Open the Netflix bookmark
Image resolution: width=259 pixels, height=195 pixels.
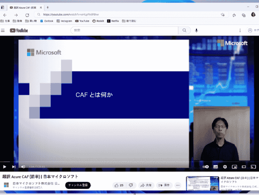pyautogui.click(x=113, y=21)
